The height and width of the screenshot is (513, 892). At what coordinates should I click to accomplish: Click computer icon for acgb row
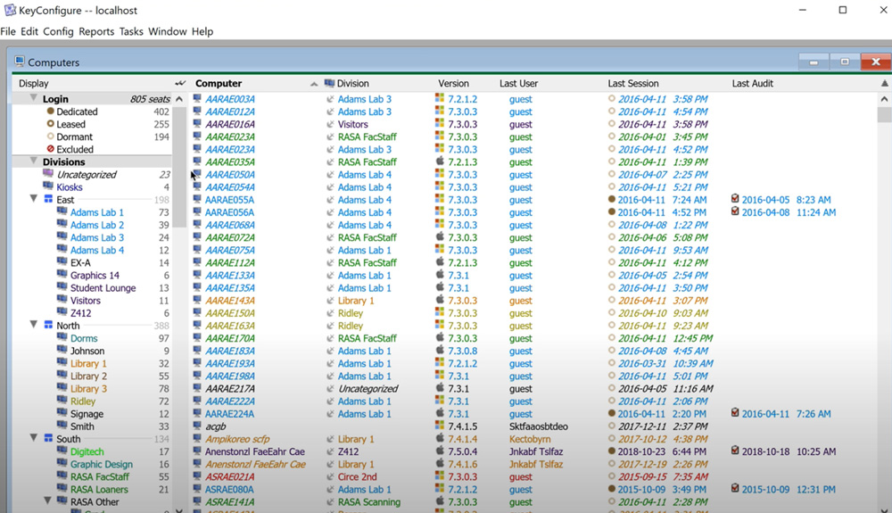tap(197, 426)
